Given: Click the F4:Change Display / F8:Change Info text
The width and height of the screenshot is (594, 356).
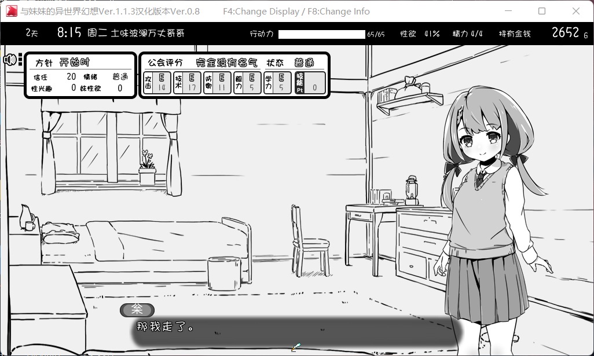Looking at the screenshot, I should pos(296,12).
